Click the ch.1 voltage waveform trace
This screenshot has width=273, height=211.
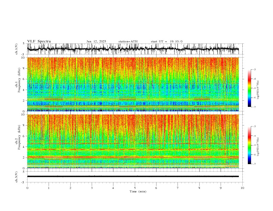[x=133, y=49]
